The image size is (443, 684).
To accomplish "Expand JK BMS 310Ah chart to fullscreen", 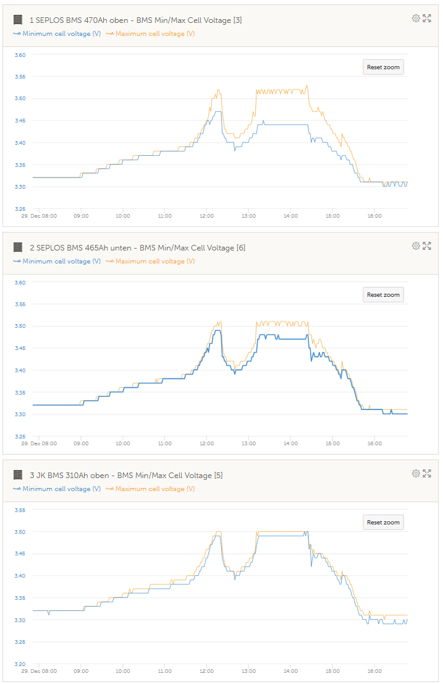I will coord(426,474).
